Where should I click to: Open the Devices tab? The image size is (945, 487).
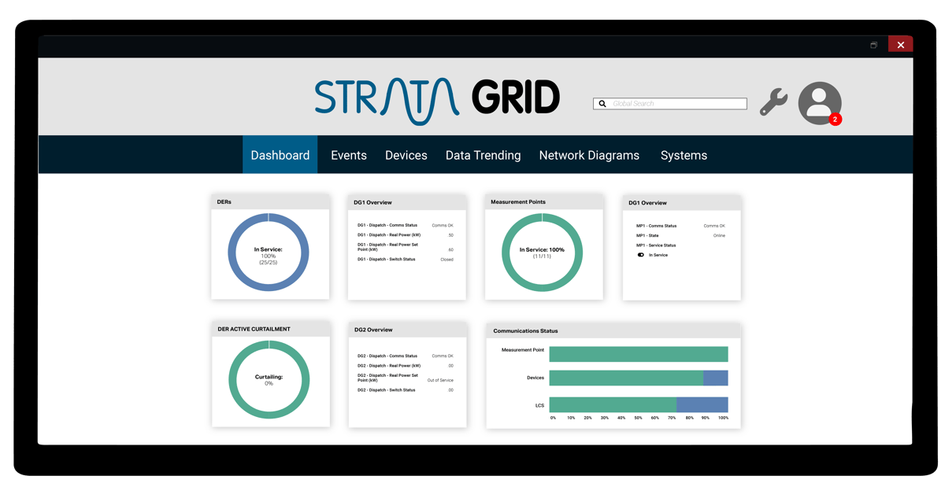406,155
